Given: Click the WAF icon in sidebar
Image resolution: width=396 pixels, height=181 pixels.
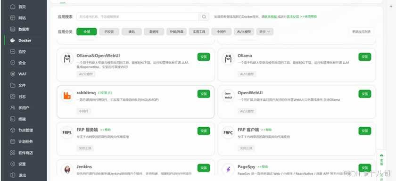Looking at the screenshot, I should pyautogui.click(x=13, y=74).
